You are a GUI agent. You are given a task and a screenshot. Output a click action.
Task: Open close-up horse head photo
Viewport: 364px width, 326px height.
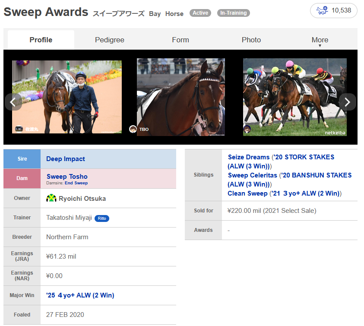coord(181,97)
